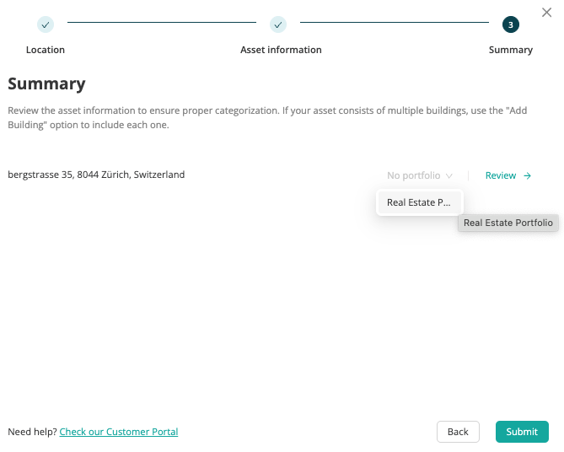Screen dimensions: 564x452
Task: Click the chevron beside No portfolio
Action: [449, 175]
